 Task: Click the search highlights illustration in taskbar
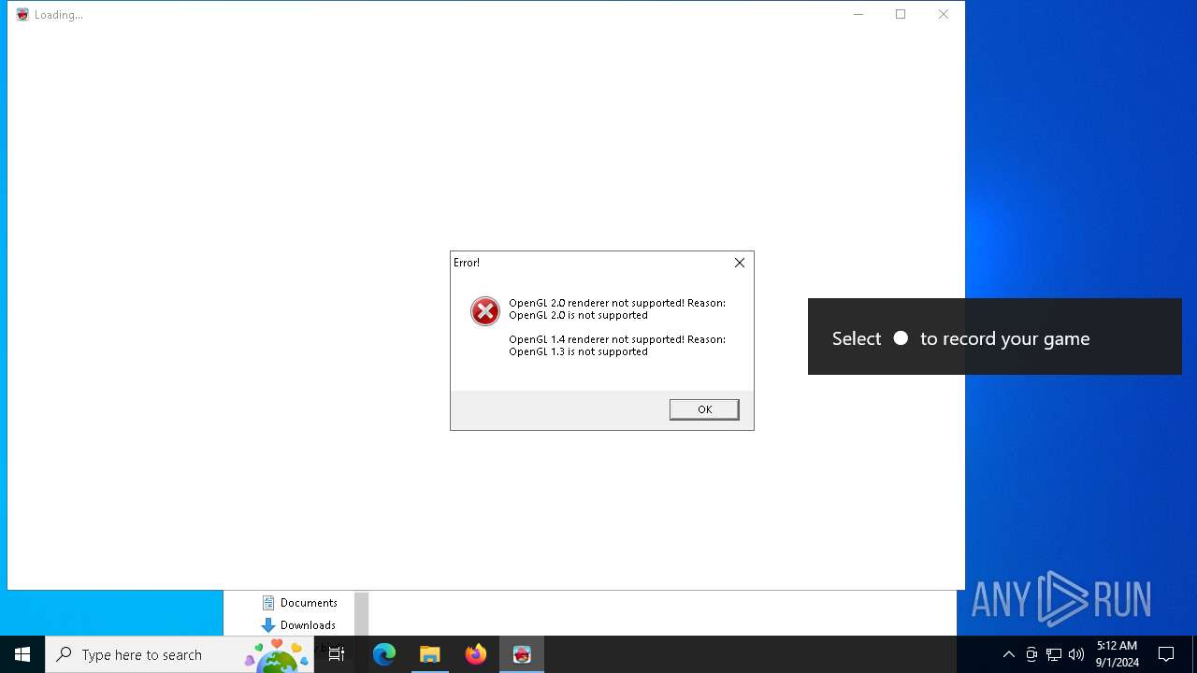coord(277,655)
